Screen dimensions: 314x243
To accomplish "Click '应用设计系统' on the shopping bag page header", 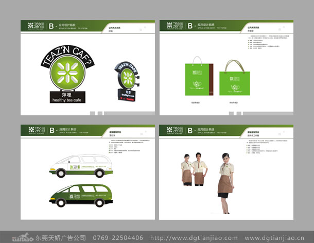I will 206,25.
